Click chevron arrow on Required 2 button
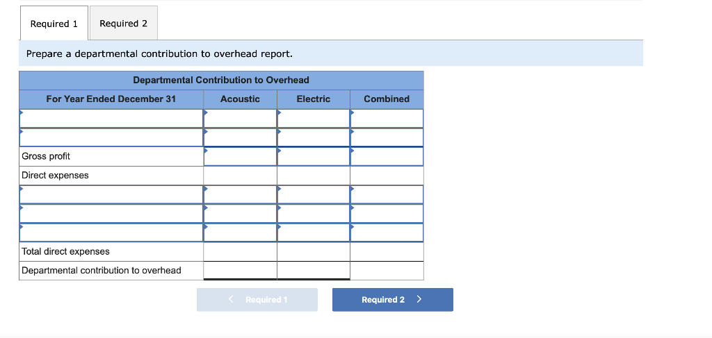 tap(419, 300)
